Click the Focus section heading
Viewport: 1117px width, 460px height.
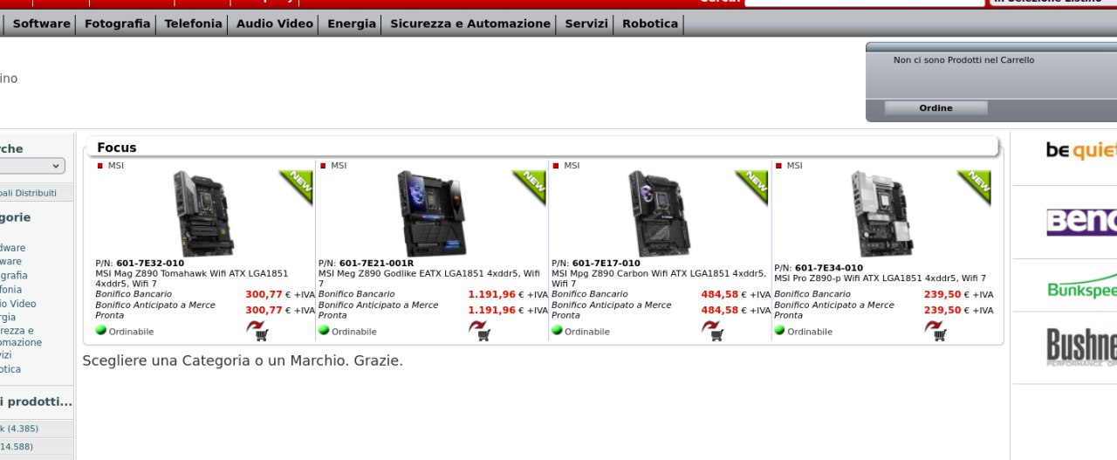point(117,148)
